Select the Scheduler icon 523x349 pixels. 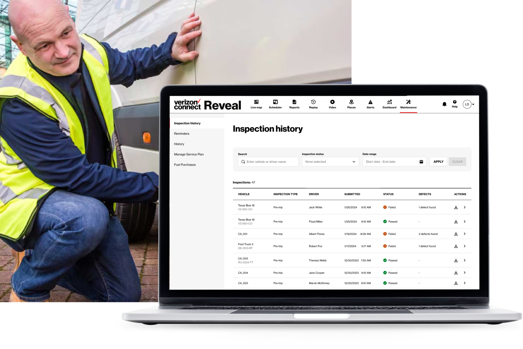click(275, 104)
